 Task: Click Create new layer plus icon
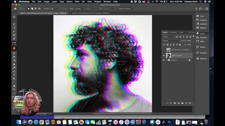[x=186, y=103]
